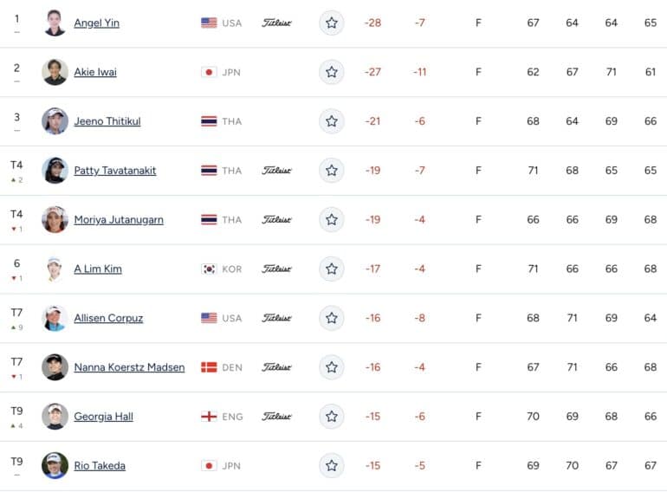This screenshot has height=492, width=667.
Task: Click A Lim Kim's round four score 68
Action: [651, 269]
